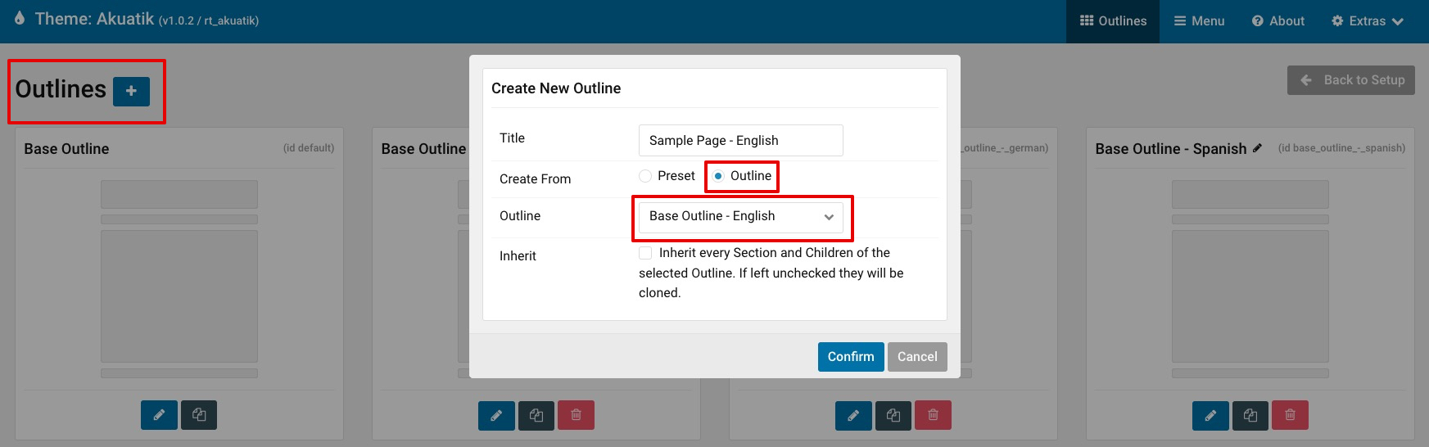Open the Outlines tab in top navigation

click(x=1113, y=21)
